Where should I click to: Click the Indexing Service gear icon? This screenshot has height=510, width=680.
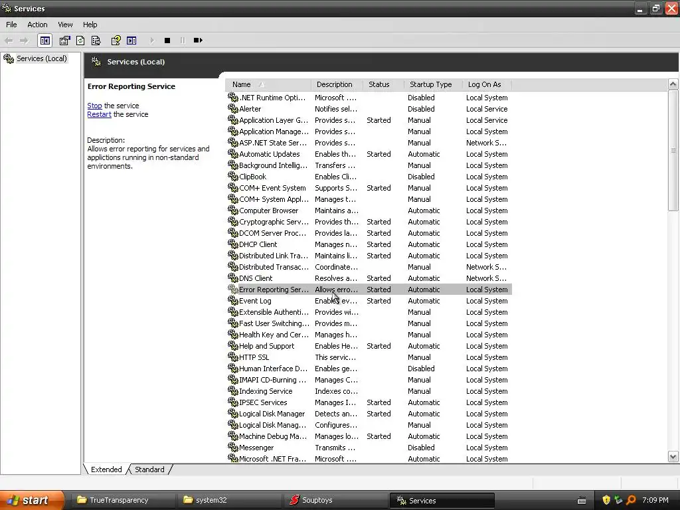coord(233,390)
